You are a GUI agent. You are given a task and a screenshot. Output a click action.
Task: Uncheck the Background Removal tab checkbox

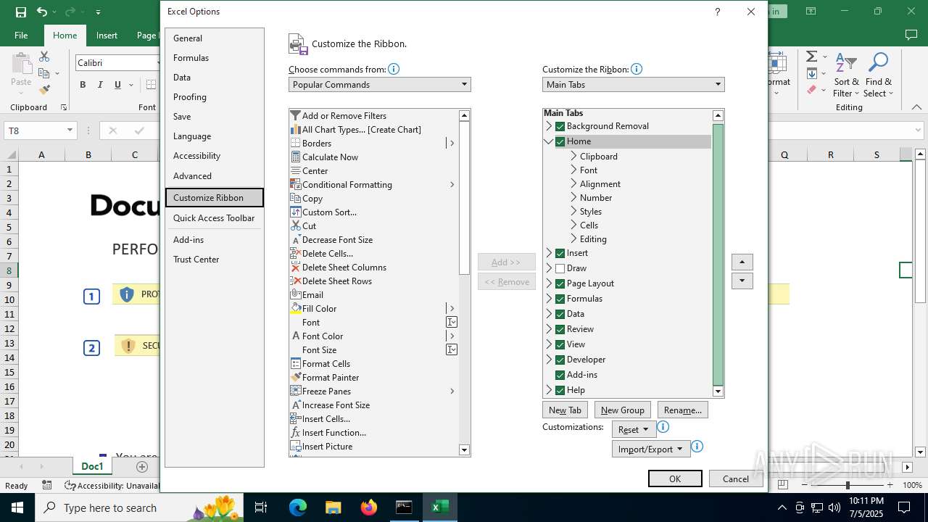pos(560,126)
